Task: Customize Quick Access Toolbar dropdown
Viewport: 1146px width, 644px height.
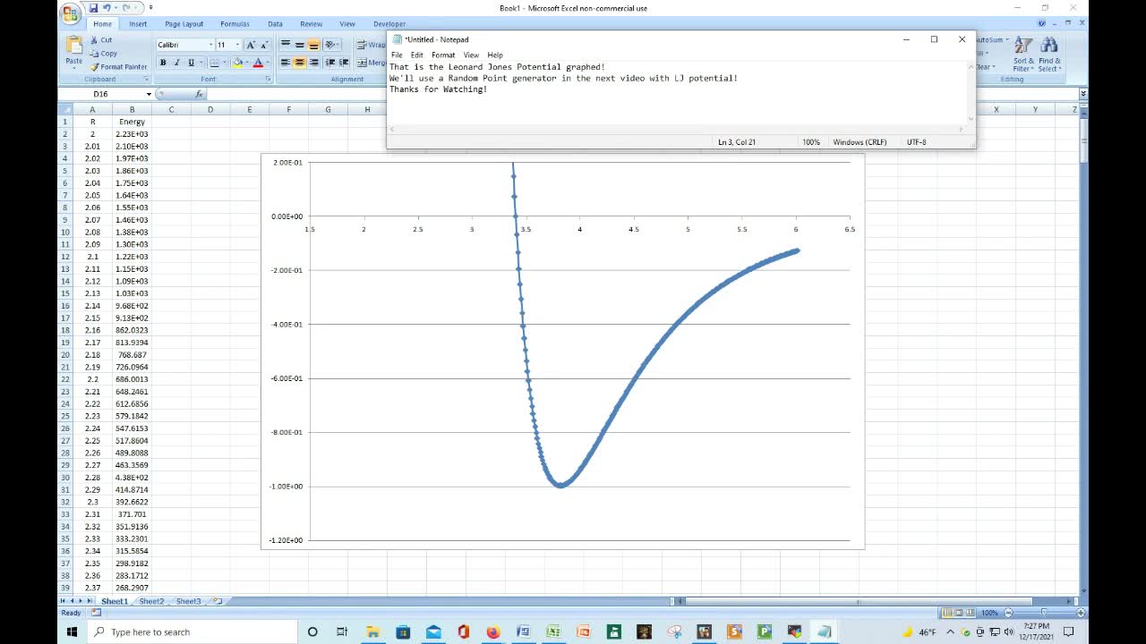Action: 150,8
